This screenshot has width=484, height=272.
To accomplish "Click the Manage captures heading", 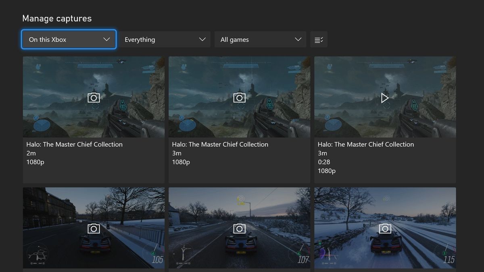I will 57,18.
